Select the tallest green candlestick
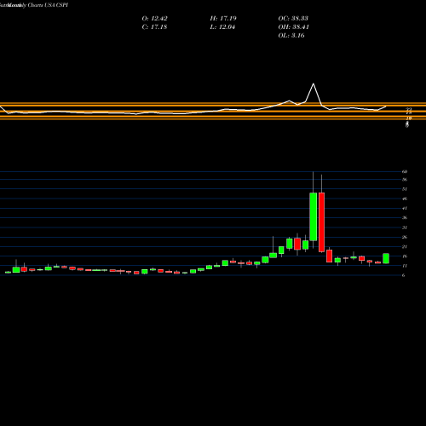This screenshot has width=426, height=426. [314, 216]
